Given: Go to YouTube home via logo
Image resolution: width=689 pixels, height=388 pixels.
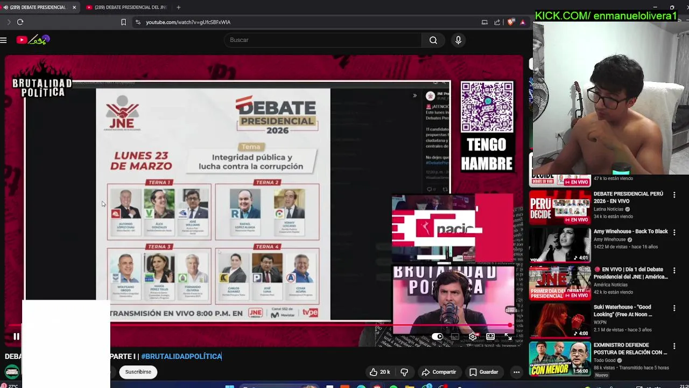Looking at the screenshot, I should pos(33,40).
